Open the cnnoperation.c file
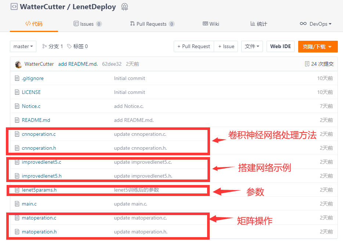 coord(39,134)
